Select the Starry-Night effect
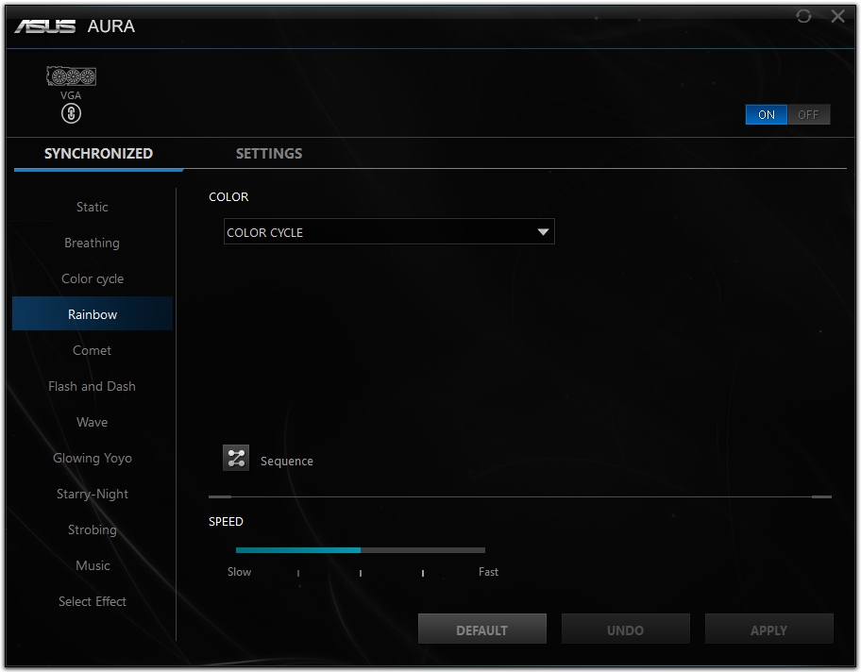 click(x=93, y=495)
